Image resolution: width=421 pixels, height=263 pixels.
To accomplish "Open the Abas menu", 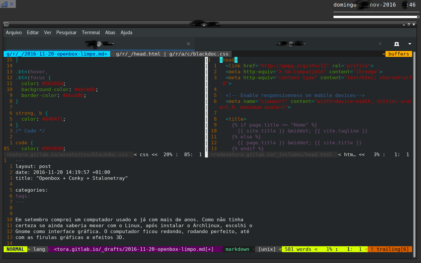I will (110, 33).
